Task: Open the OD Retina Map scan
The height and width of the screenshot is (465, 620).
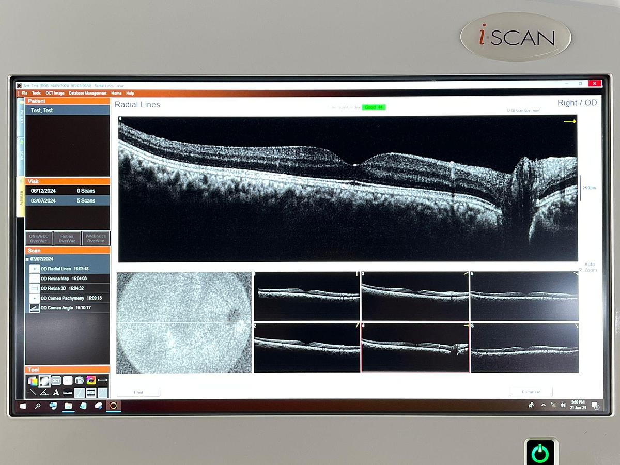Action: click(55, 278)
